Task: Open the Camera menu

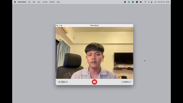Action: tap(45, 2)
